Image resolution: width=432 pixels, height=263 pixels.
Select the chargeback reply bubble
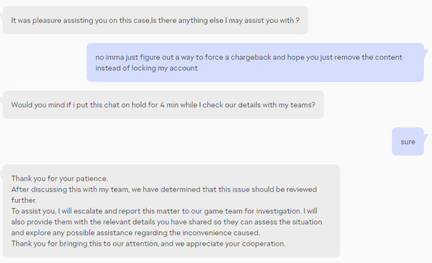255,62
